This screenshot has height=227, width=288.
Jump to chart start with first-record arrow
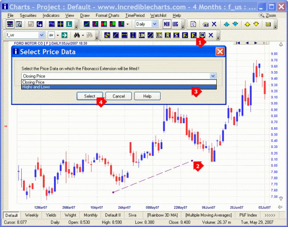tap(238, 43)
